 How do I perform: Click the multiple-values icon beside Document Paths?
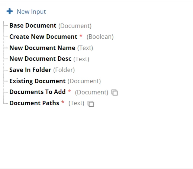click(91, 104)
